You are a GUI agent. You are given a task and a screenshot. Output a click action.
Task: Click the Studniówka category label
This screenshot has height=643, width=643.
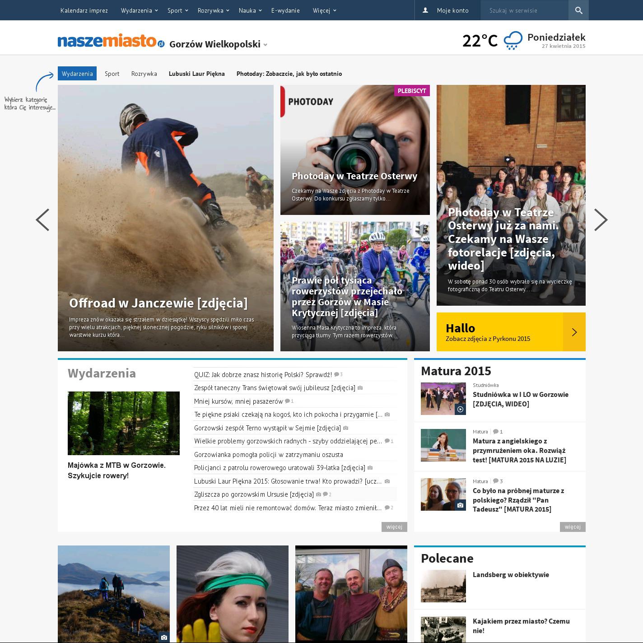[486, 385]
